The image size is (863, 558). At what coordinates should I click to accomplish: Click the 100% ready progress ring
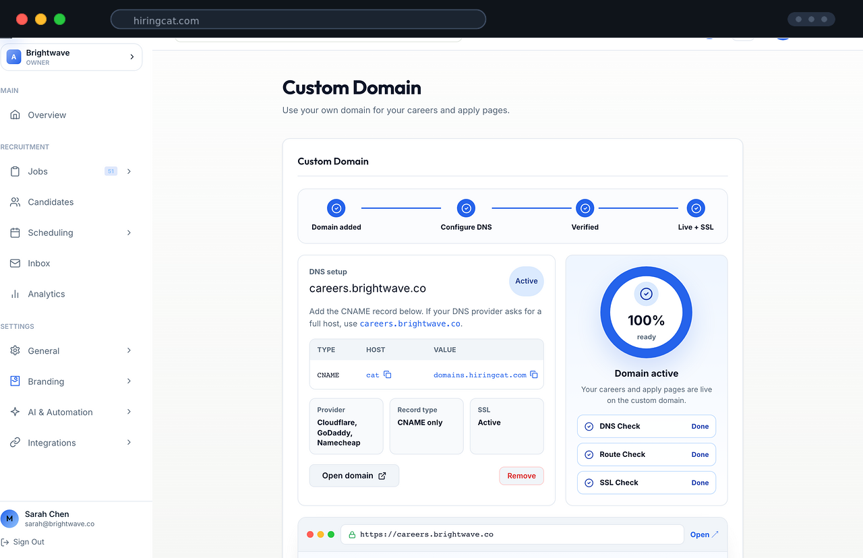[646, 312]
